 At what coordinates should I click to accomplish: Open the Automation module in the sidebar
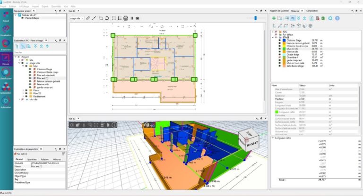pyautogui.click(x=6, y=103)
